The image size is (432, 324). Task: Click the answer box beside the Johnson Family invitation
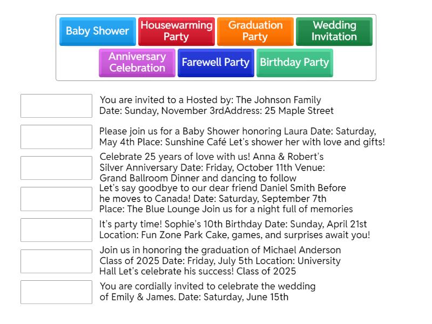click(x=56, y=106)
